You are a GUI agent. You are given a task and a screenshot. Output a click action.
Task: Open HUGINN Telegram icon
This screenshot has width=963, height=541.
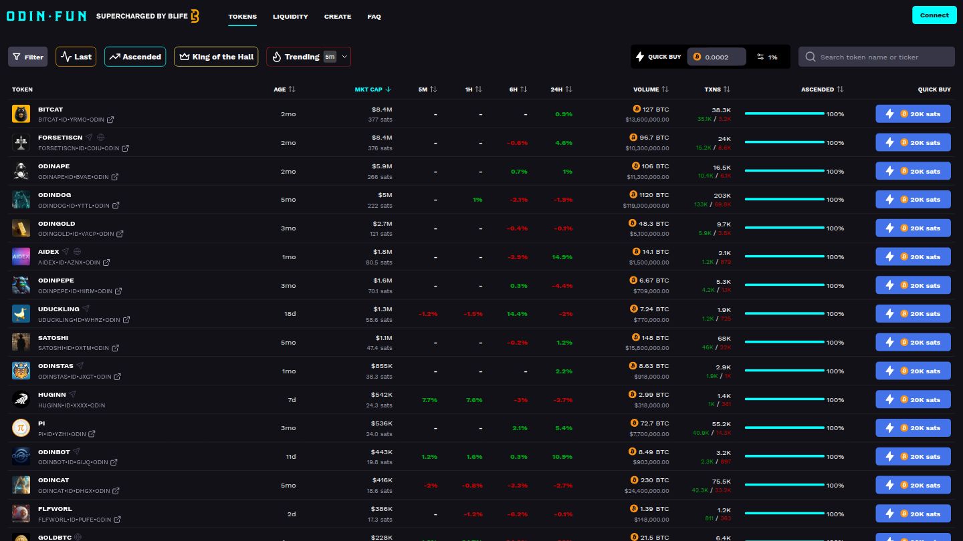[73, 395]
